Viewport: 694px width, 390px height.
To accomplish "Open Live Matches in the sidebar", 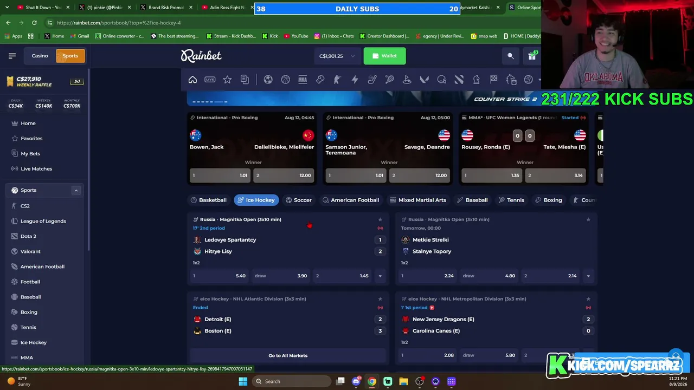I will [x=36, y=168].
